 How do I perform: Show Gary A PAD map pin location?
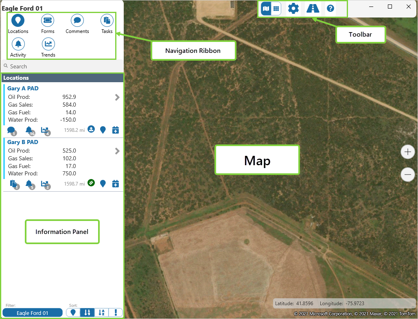(x=103, y=130)
